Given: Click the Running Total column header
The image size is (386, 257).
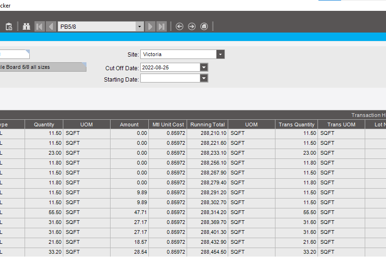Looking at the screenshot, I should (x=207, y=124).
